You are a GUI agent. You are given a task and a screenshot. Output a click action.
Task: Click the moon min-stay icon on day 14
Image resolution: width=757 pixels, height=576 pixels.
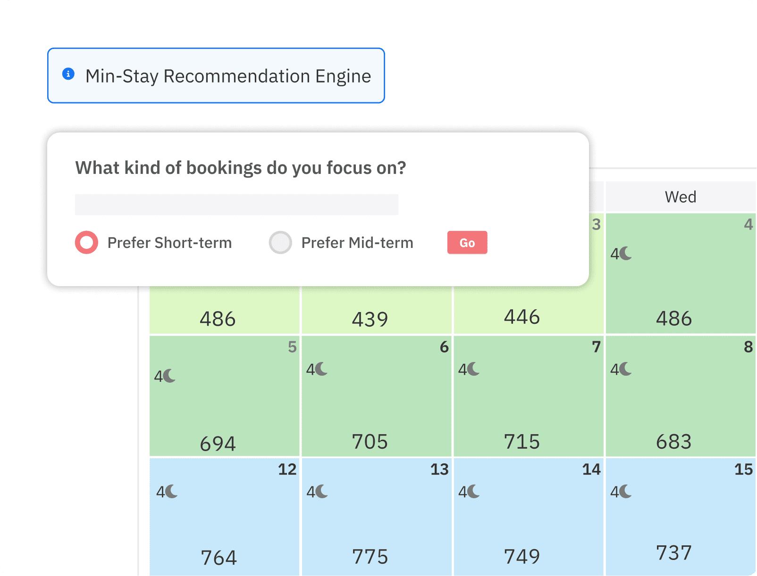coord(474,492)
